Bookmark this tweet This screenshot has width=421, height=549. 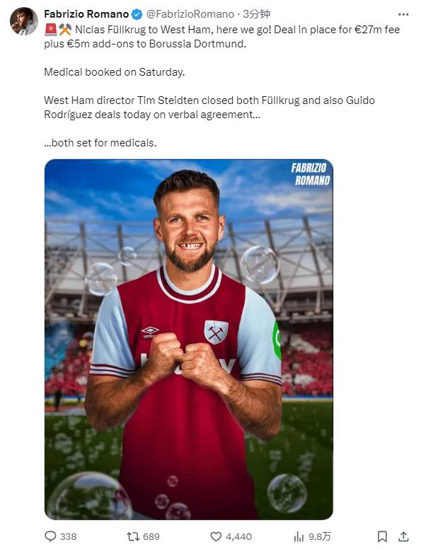[382, 536]
